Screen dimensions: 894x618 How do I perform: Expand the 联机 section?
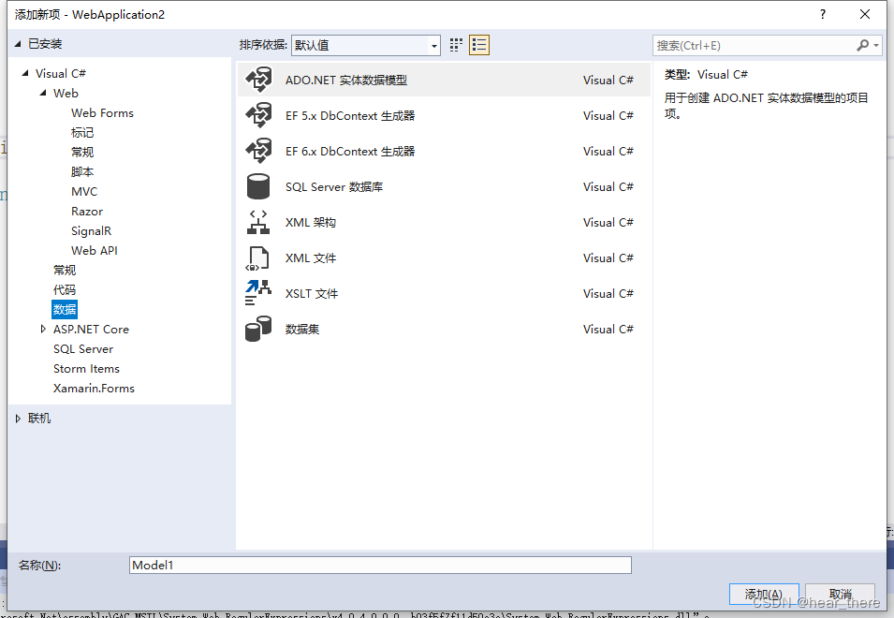(18, 419)
